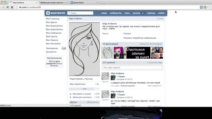Open 149 друзей link

coord(76,105)
